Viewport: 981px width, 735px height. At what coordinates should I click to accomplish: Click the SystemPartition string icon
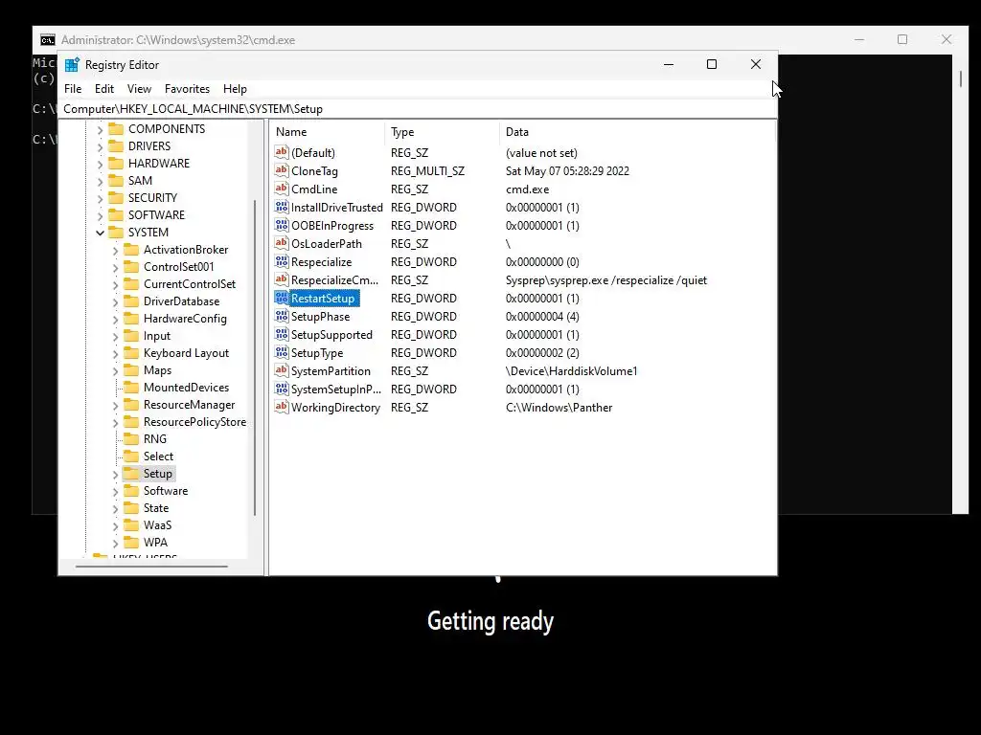(x=282, y=370)
